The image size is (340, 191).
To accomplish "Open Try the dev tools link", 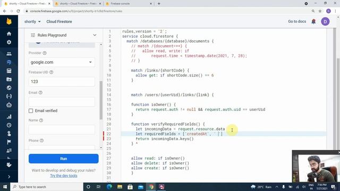I will pyautogui.click(x=64, y=176).
